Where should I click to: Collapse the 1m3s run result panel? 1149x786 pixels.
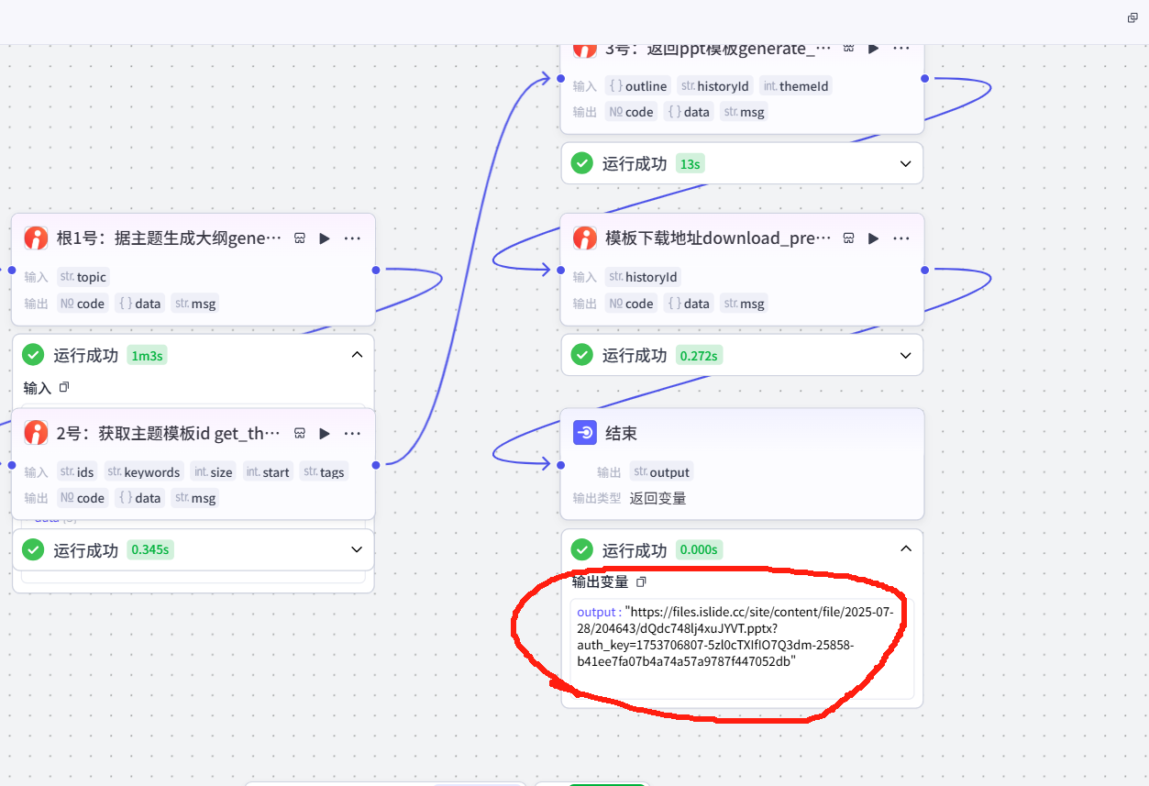coord(357,356)
